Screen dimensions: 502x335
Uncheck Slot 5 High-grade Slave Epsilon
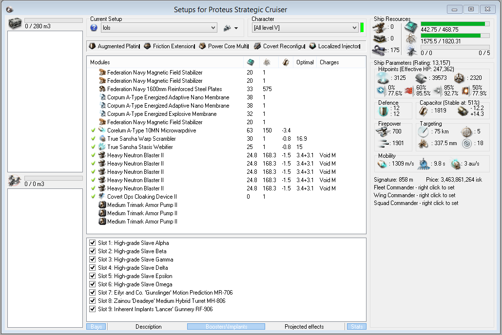[93, 276]
